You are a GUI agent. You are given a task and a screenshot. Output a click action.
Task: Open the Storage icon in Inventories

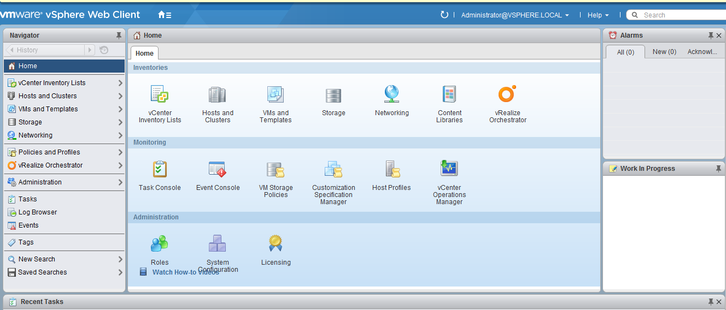point(333,96)
